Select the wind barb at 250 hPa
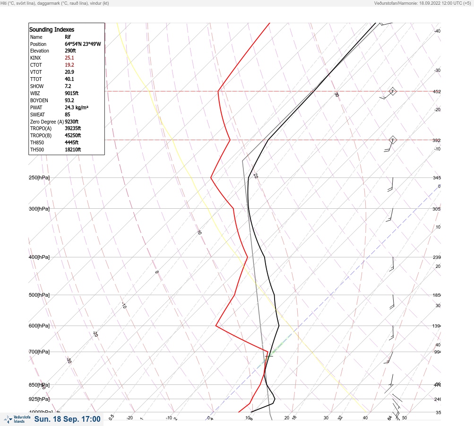Image resolution: width=474 pixels, height=426 pixels. pyautogui.click(x=390, y=185)
